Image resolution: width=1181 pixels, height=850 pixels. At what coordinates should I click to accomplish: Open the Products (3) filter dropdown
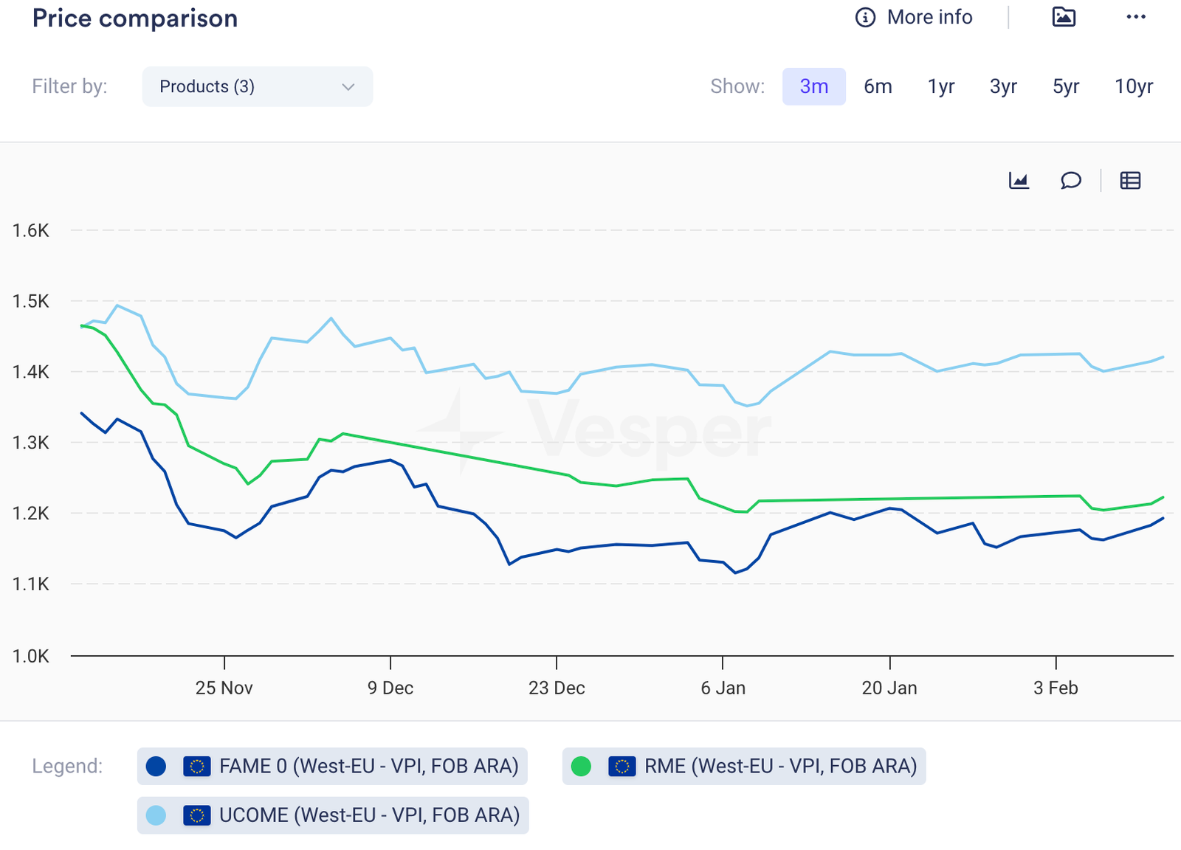257,86
